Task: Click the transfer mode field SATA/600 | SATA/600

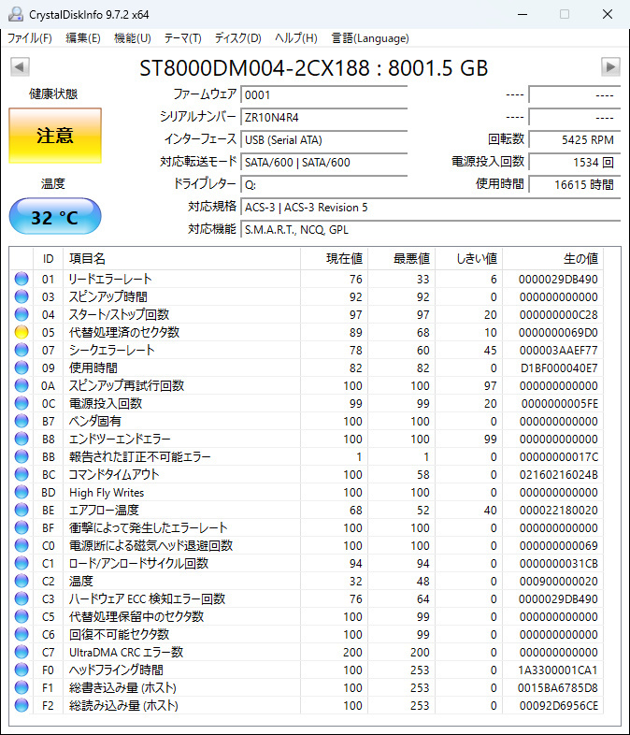Action: pyautogui.click(x=324, y=162)
